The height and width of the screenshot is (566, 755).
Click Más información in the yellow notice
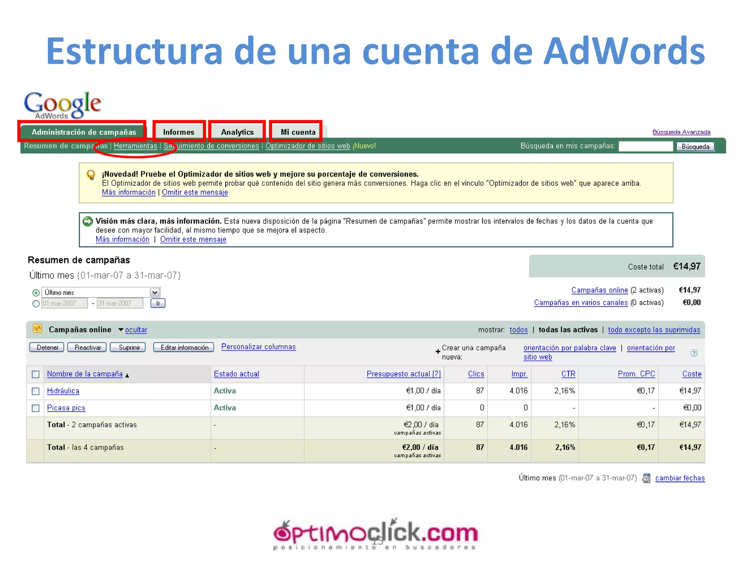[x=129, y=192]
